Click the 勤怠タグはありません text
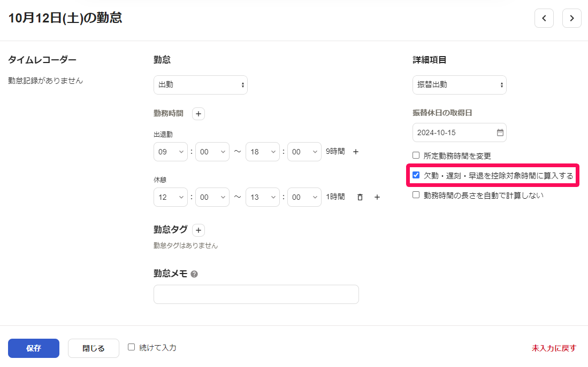The width and height of the screenshot is (588, 367). (186, 246)
